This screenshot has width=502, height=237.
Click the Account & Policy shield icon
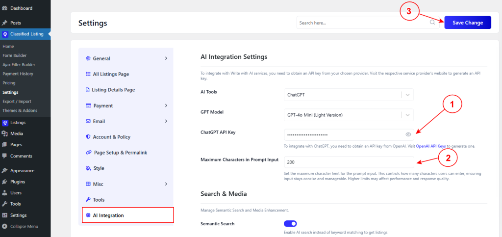coord(88,137)
